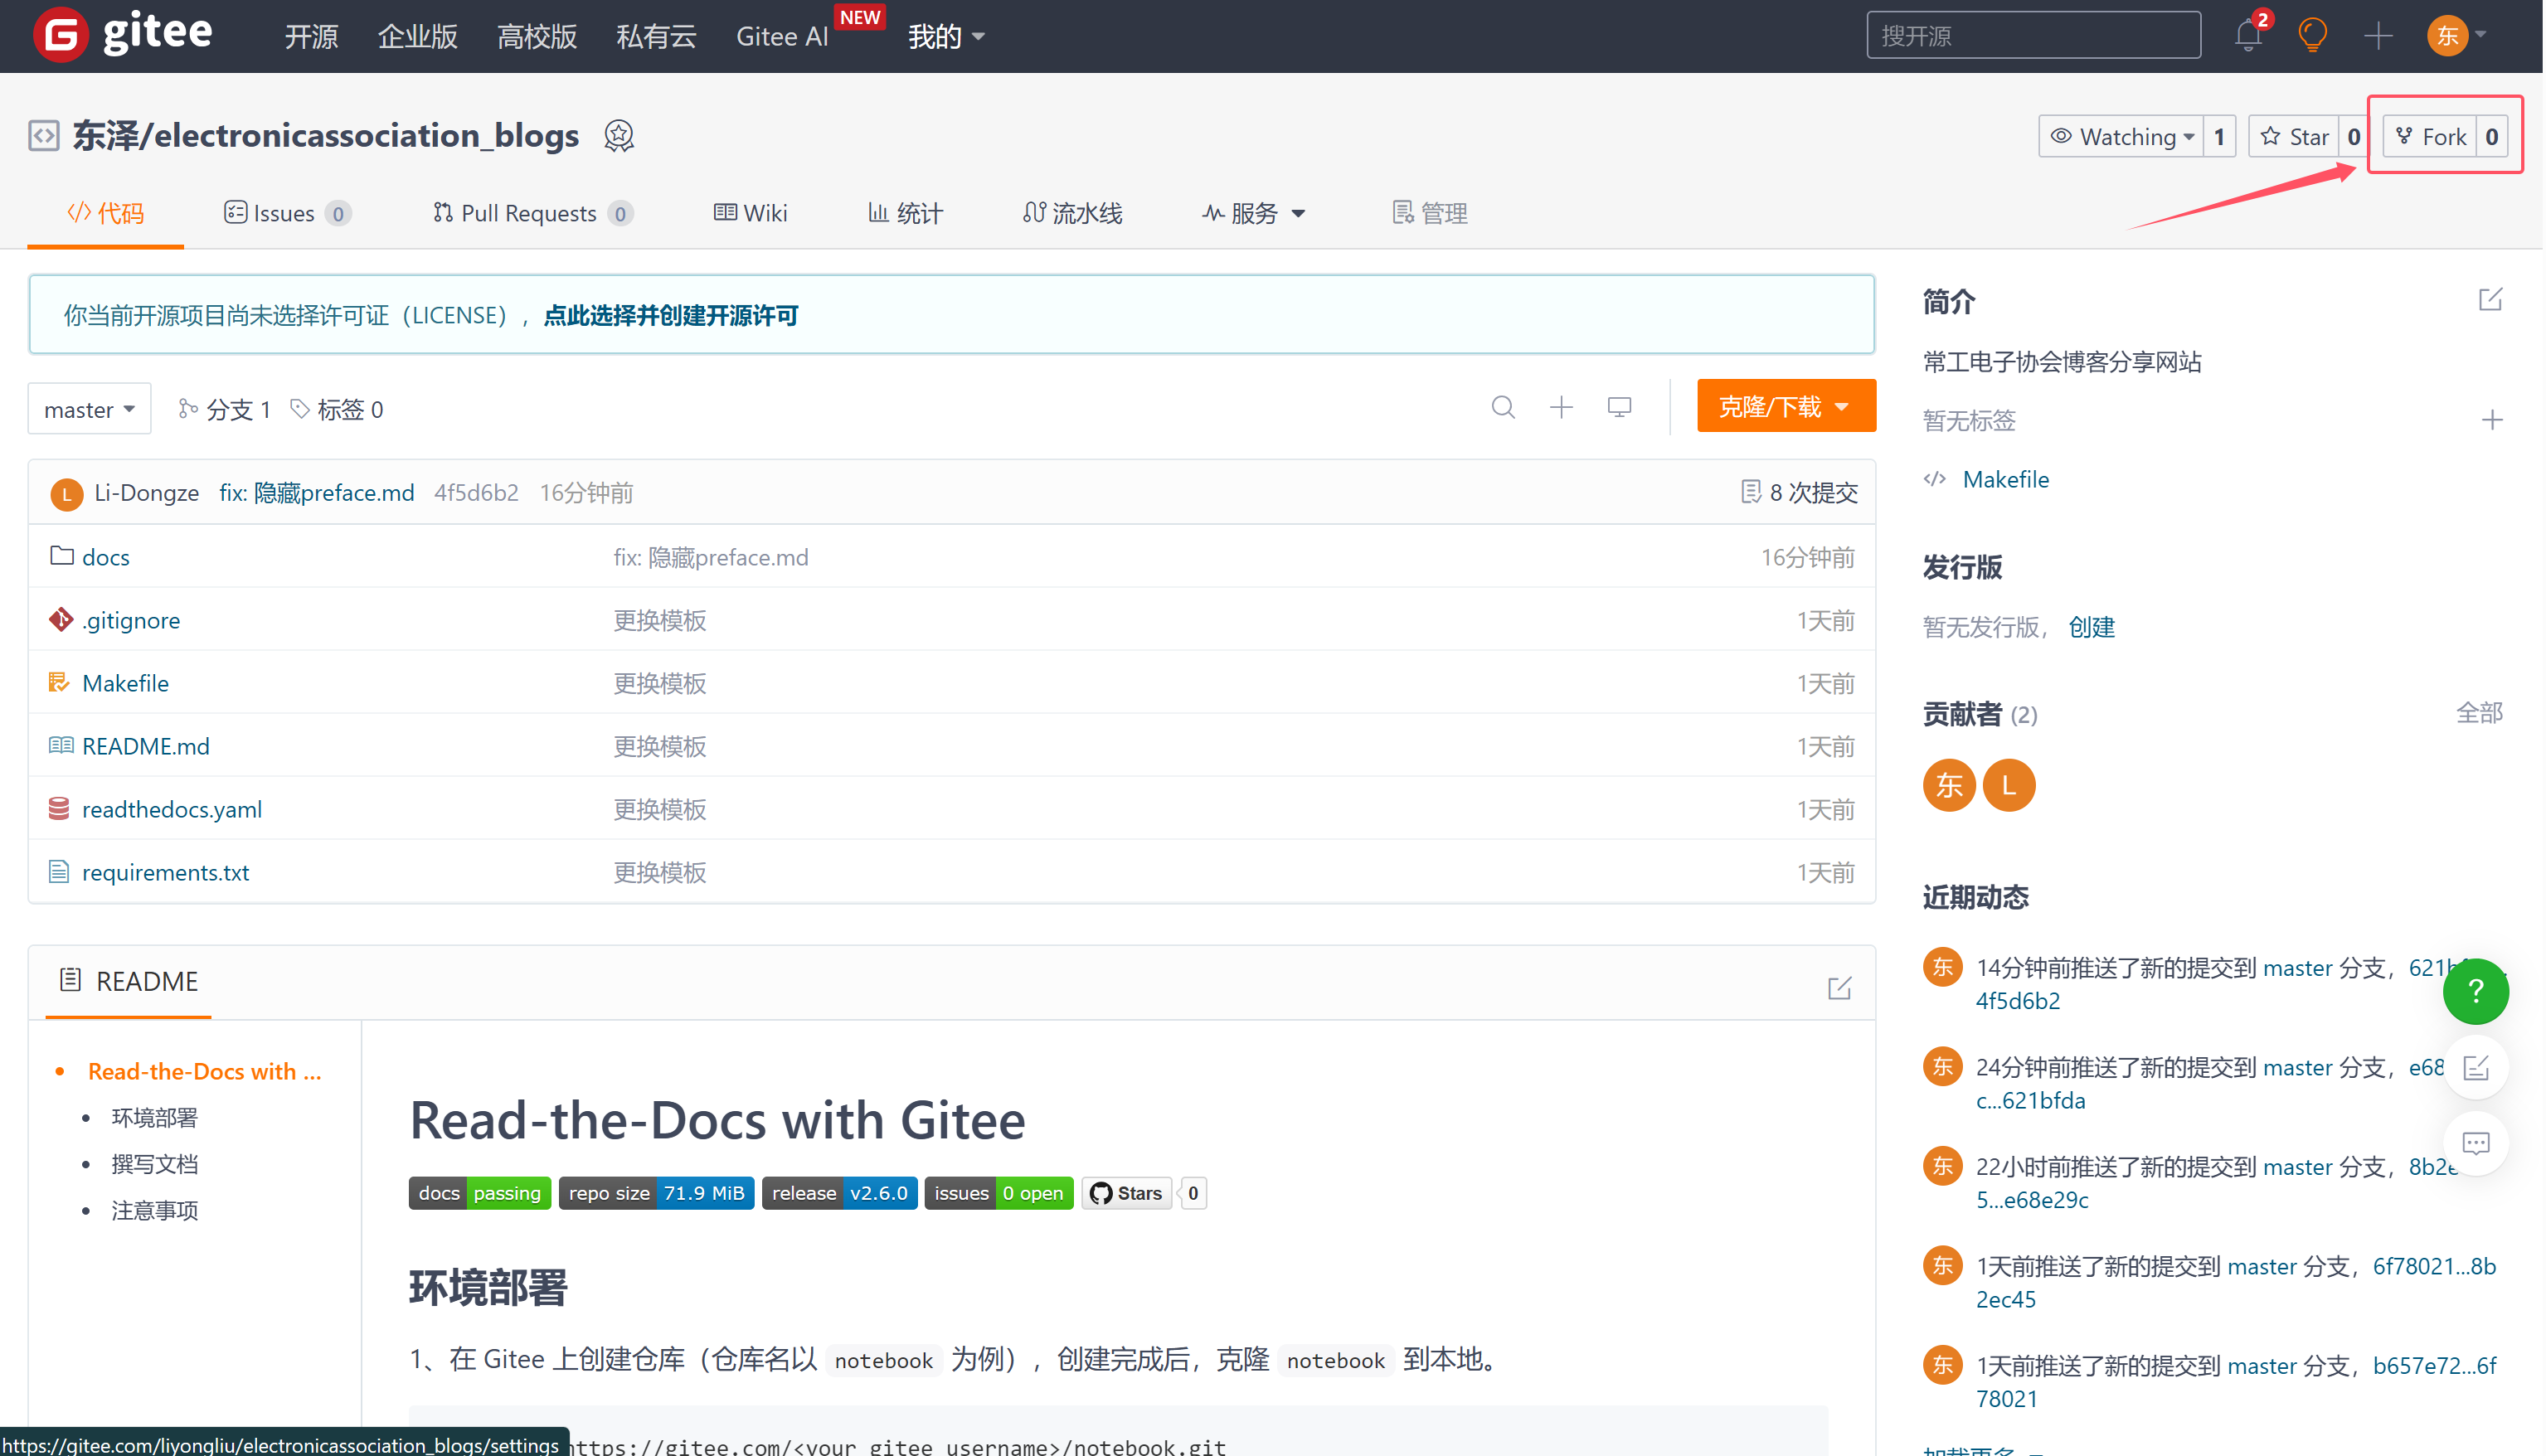The width and height of the screenshot is (2546, 1456).
Task: Click the 8 次提交 commits link
Action: [x=1799, y=492]
